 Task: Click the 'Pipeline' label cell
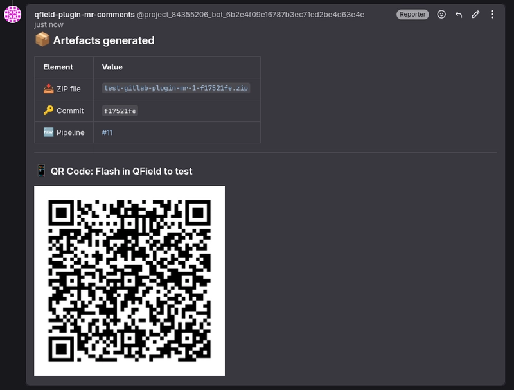[64, 132]
